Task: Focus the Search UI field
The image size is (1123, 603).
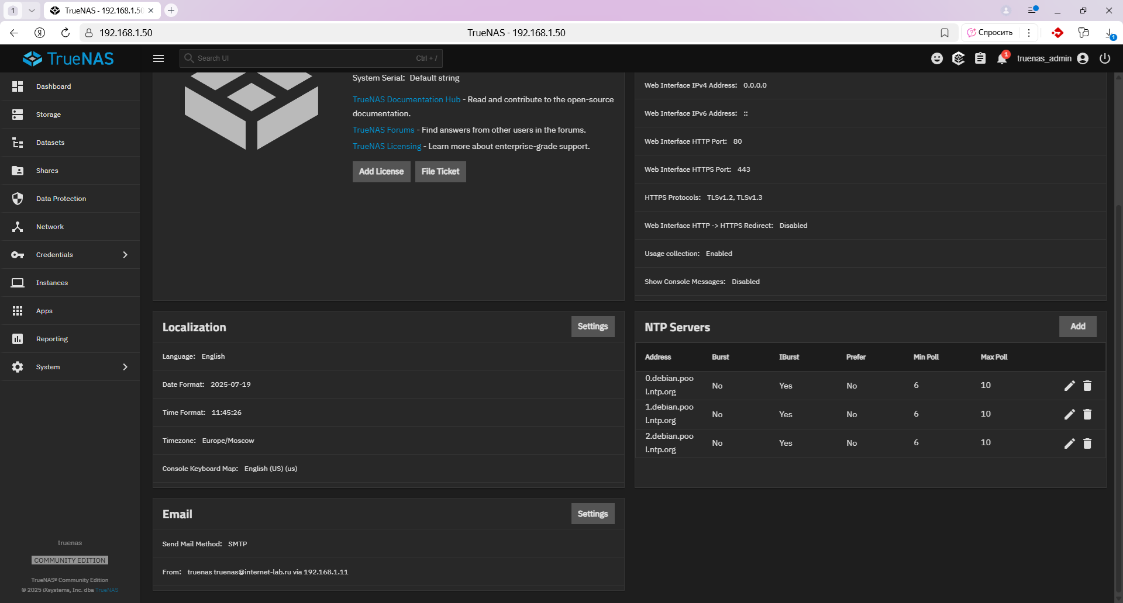Action: click(x=311, y=58)
